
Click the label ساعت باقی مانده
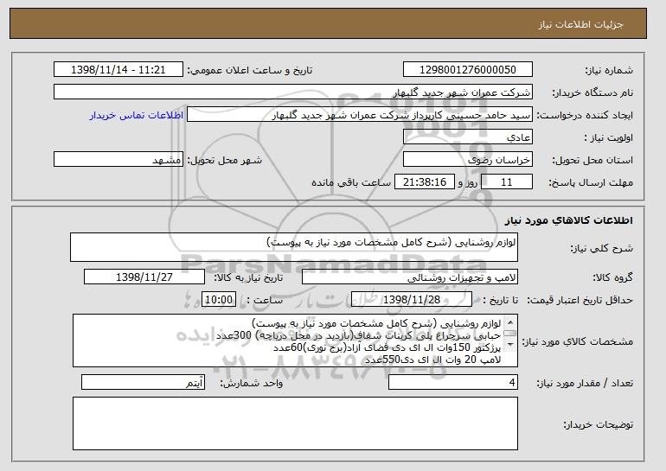351,183
